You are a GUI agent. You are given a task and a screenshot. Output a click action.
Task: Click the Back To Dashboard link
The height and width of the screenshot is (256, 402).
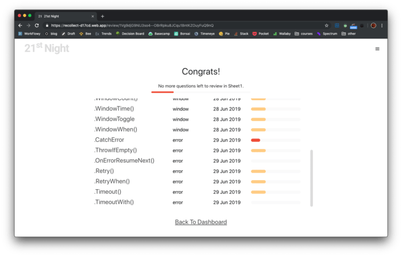point(201,222)
